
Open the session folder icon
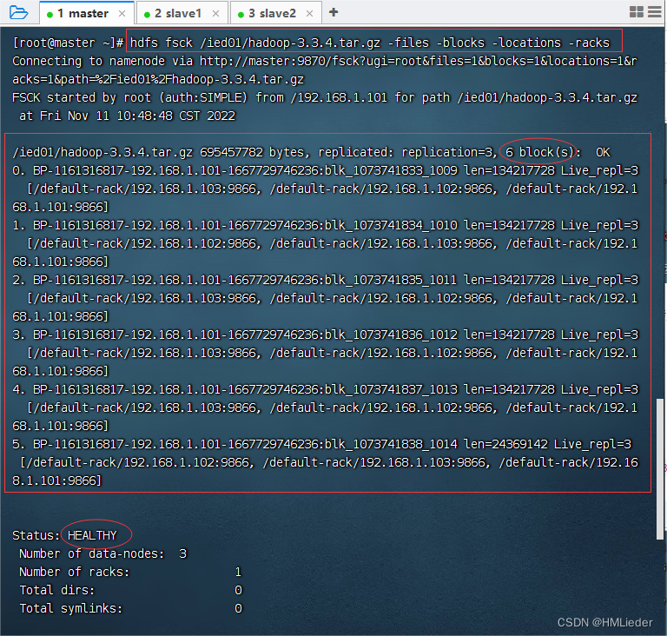click(x=18, y=13)
